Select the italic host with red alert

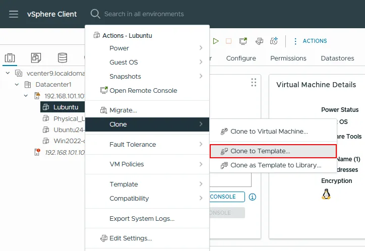click(65, 152)
